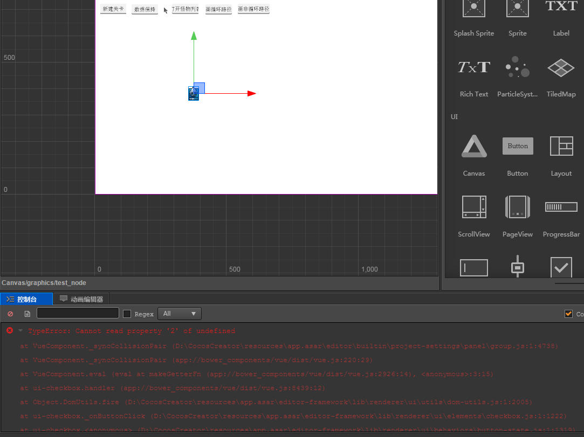Viewport: 584px width, 437px height.
Task: Pick the Canvas UI node icon
Action: 474,146
